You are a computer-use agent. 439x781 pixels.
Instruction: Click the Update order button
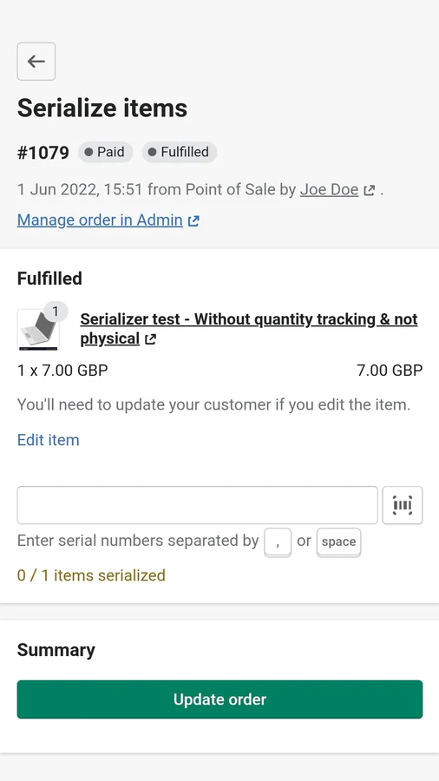[x=220, y=699]
